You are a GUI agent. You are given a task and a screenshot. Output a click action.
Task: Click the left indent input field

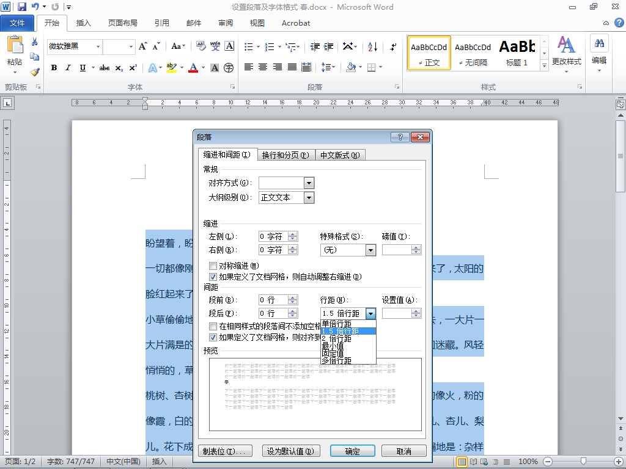click(x=273, y=236)
